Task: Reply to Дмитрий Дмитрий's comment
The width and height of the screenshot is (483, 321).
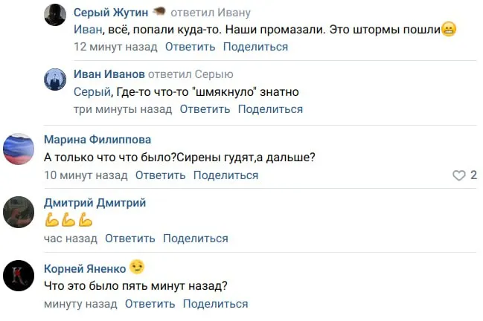Action: click(130, 239)
